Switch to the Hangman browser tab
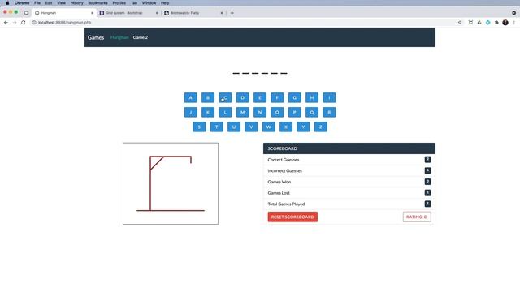Image resolution: width=520 pixels, height=292 pixels. click(64, 13)
